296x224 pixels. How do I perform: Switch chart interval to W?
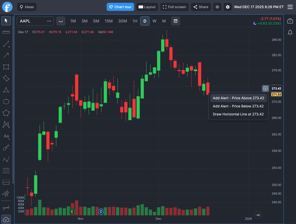(154, 21)
